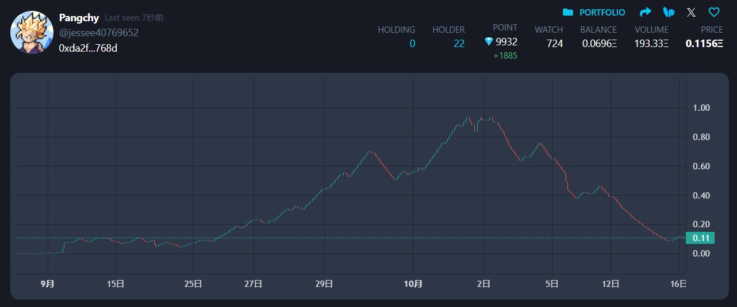Click the HOLDER count 22
737x307 pixels.
(x=459, y=44)
